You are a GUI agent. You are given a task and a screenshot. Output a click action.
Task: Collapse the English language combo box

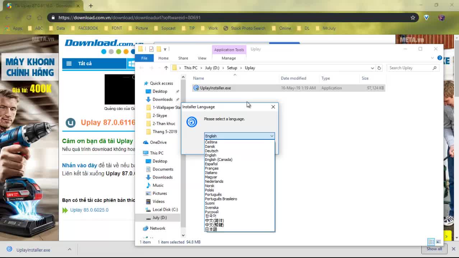coord(272,136)
